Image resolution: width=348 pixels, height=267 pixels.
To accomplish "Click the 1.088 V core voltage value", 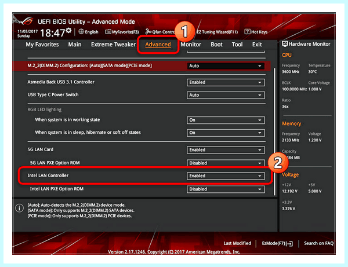I will 315,89.
